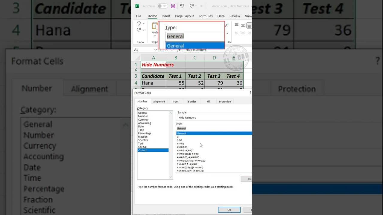
Task: Open the Help question mark in Format Cells
Action: tap(250, 93)
